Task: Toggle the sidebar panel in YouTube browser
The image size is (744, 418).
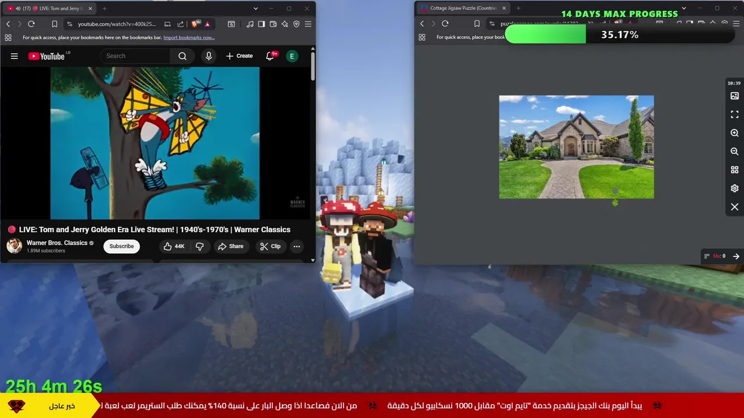Action: 262,24
